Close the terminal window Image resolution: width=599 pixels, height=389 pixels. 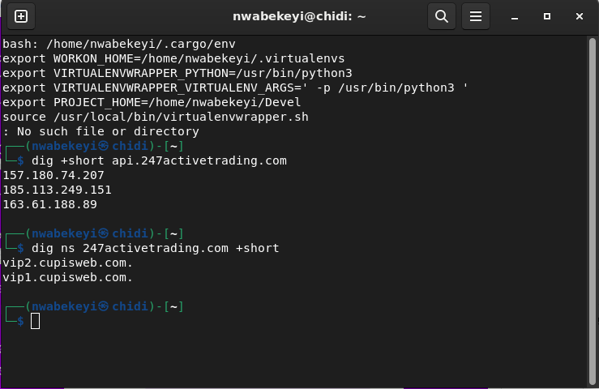[580, 16]
